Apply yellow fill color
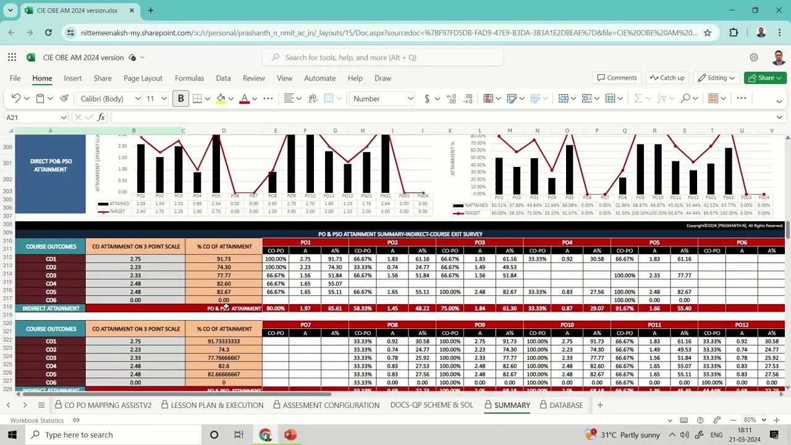The image size is (791, 445). click(221, 98)
